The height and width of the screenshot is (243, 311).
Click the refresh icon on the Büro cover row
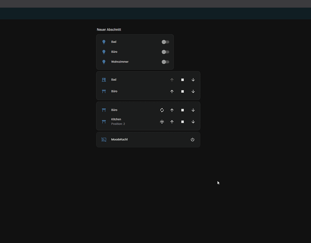coord(162,110)
